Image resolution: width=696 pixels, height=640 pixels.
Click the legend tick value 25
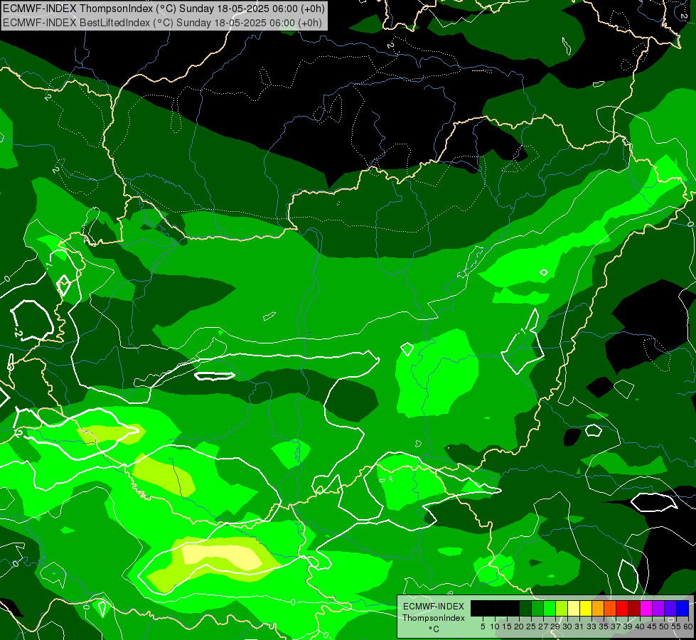point(531,626)
